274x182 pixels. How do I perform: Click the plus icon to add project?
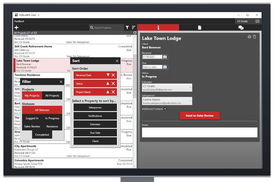17,28
